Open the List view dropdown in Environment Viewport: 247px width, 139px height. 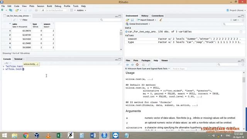coord(235,20)
